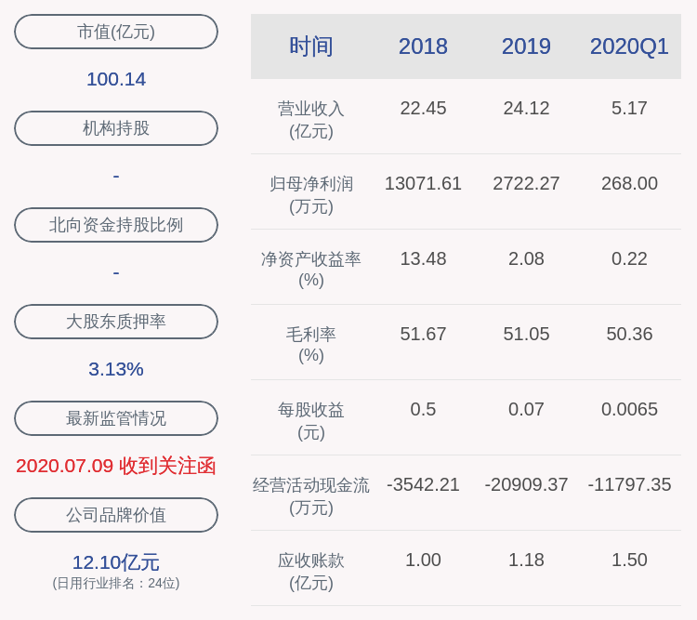Click the receivables value 1.18
Screen dimensions: 697x620
tap(526, 560)
